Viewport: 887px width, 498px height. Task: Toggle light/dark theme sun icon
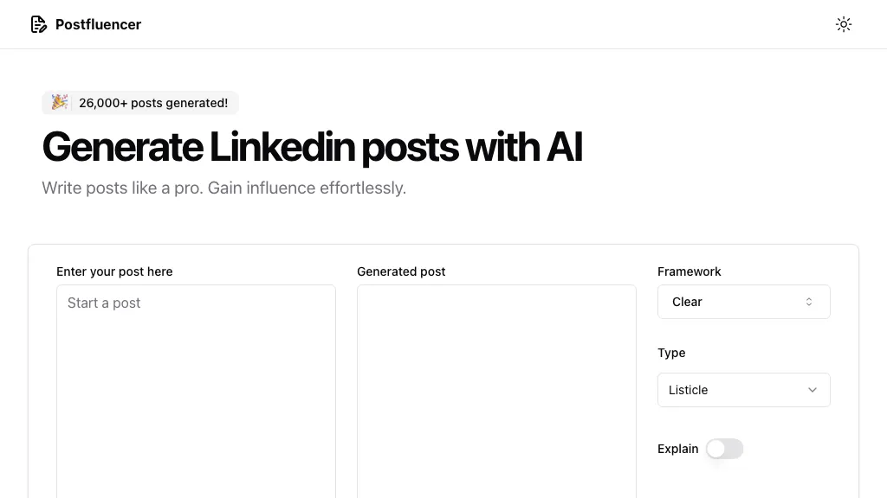(844, 24)
